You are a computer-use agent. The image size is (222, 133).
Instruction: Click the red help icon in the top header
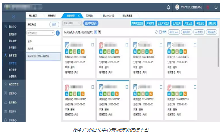208,7
